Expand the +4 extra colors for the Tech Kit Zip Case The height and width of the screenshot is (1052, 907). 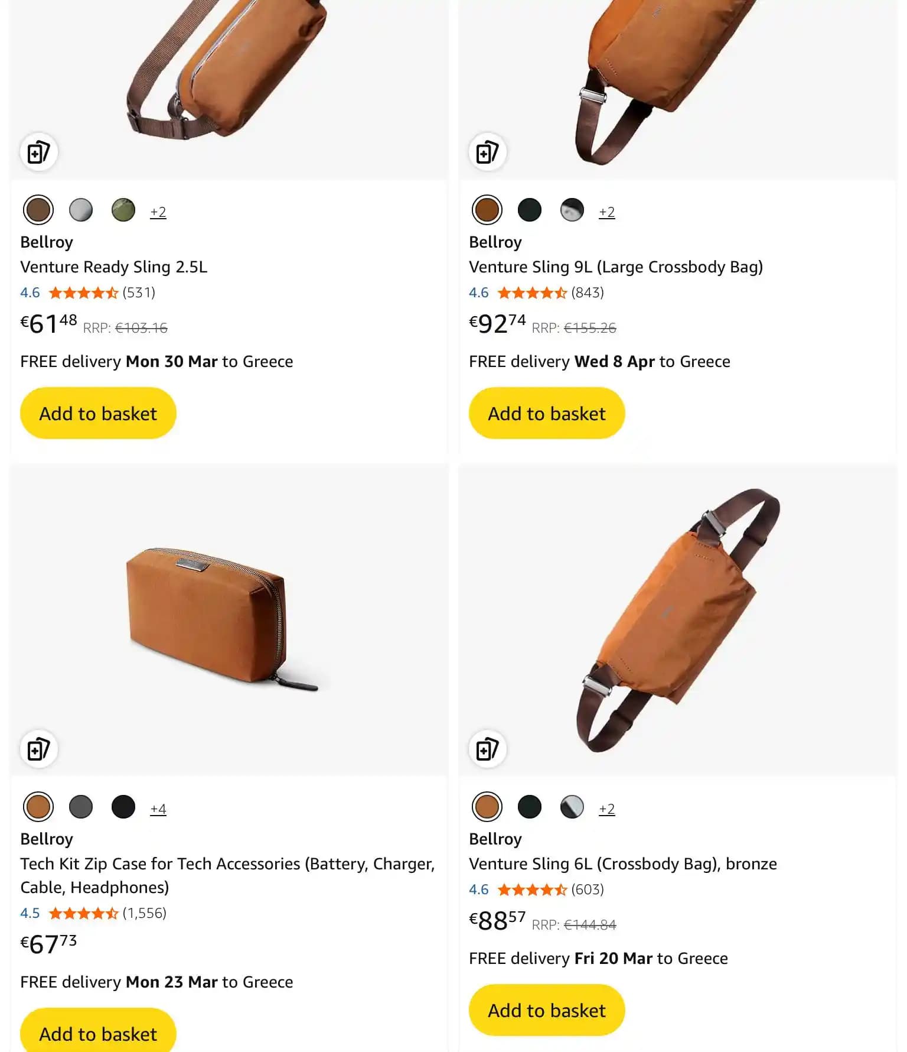point(158,809)
